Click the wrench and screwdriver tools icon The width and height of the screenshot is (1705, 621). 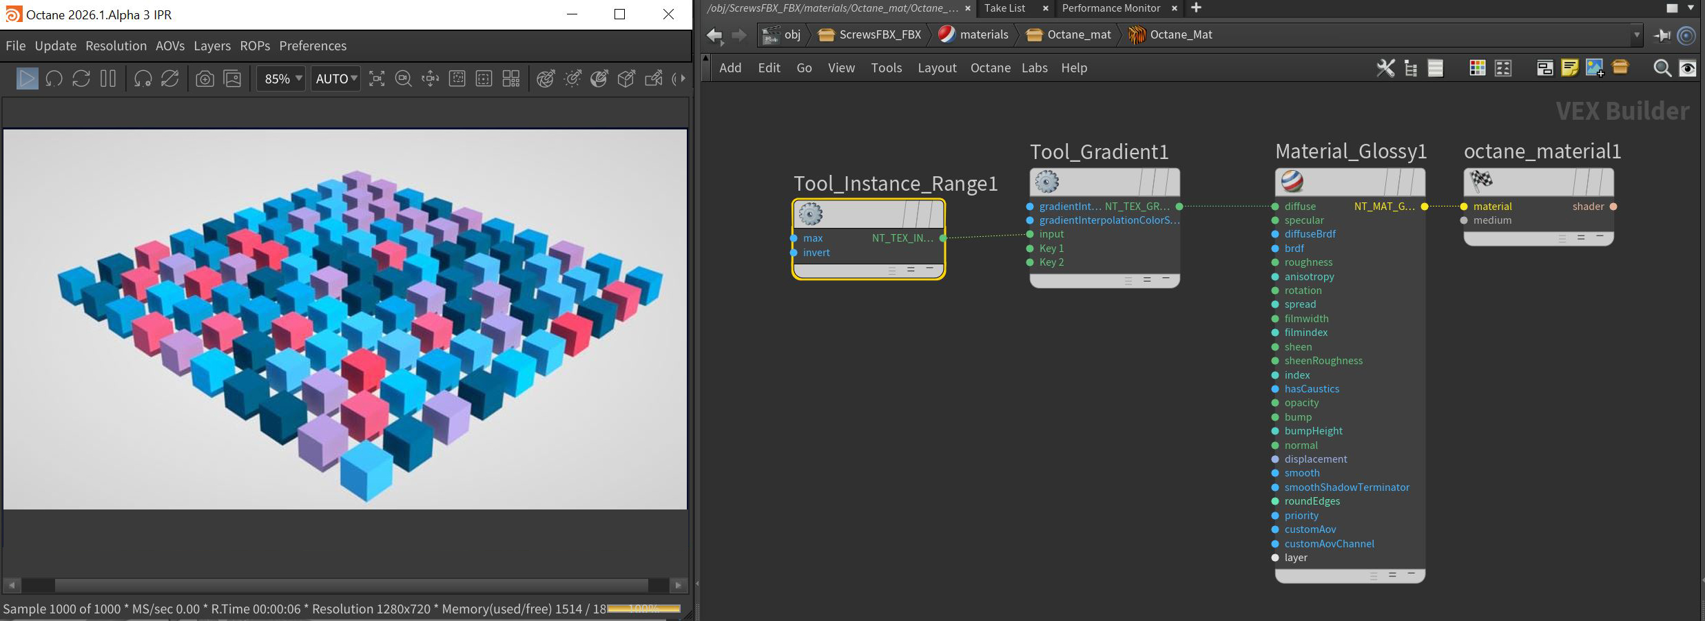click(x=1385, y=67)
